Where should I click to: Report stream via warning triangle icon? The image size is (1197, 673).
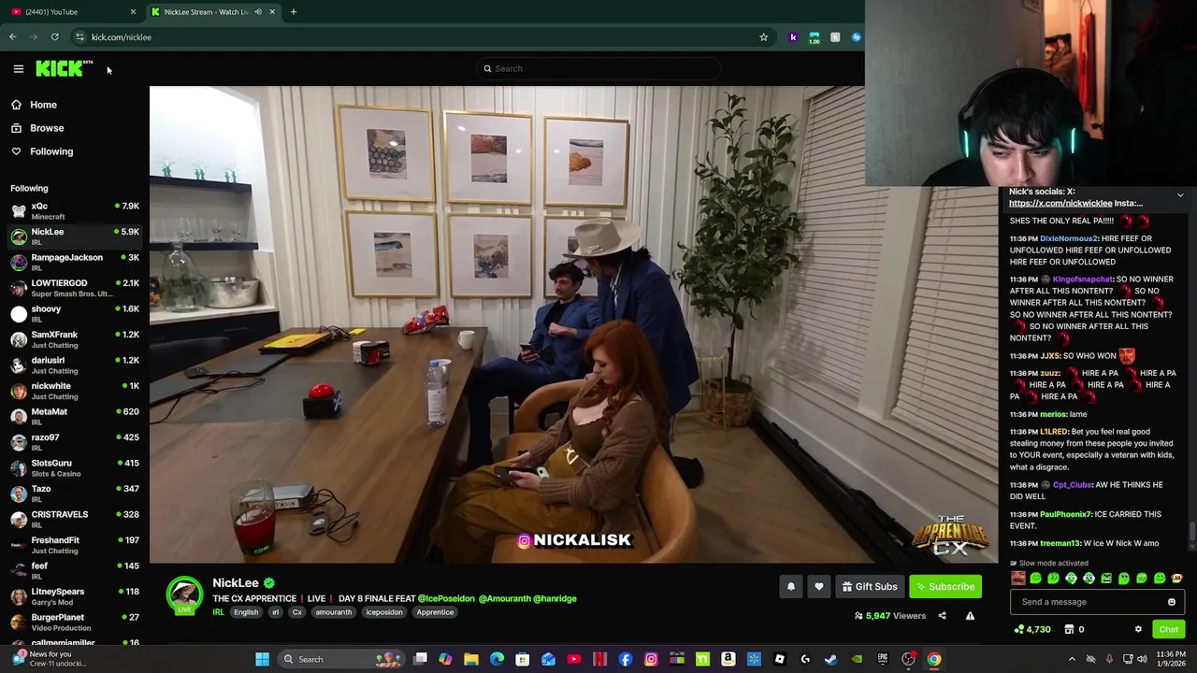pos(970,616)
